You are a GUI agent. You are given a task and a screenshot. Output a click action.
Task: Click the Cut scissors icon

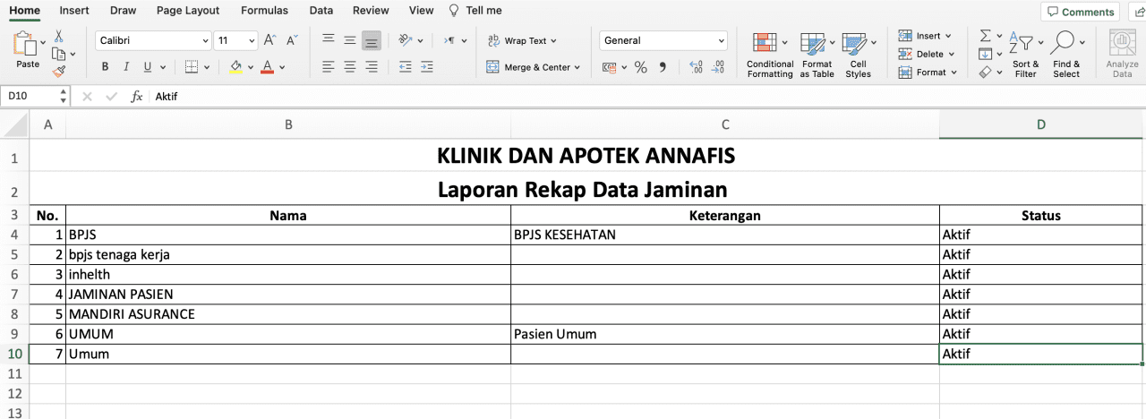click(59, 36)
